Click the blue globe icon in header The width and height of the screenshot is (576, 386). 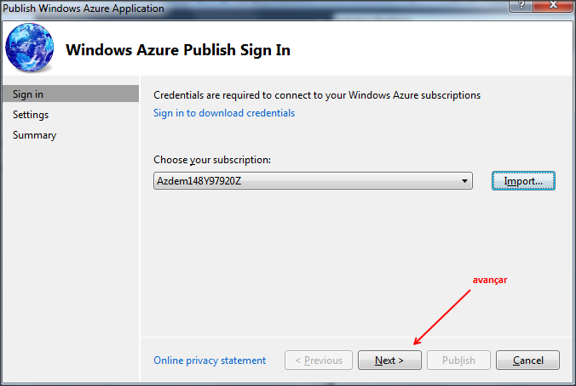[29, 47]
